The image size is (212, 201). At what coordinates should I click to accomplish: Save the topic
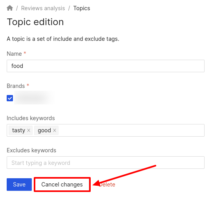coord(19,185)
